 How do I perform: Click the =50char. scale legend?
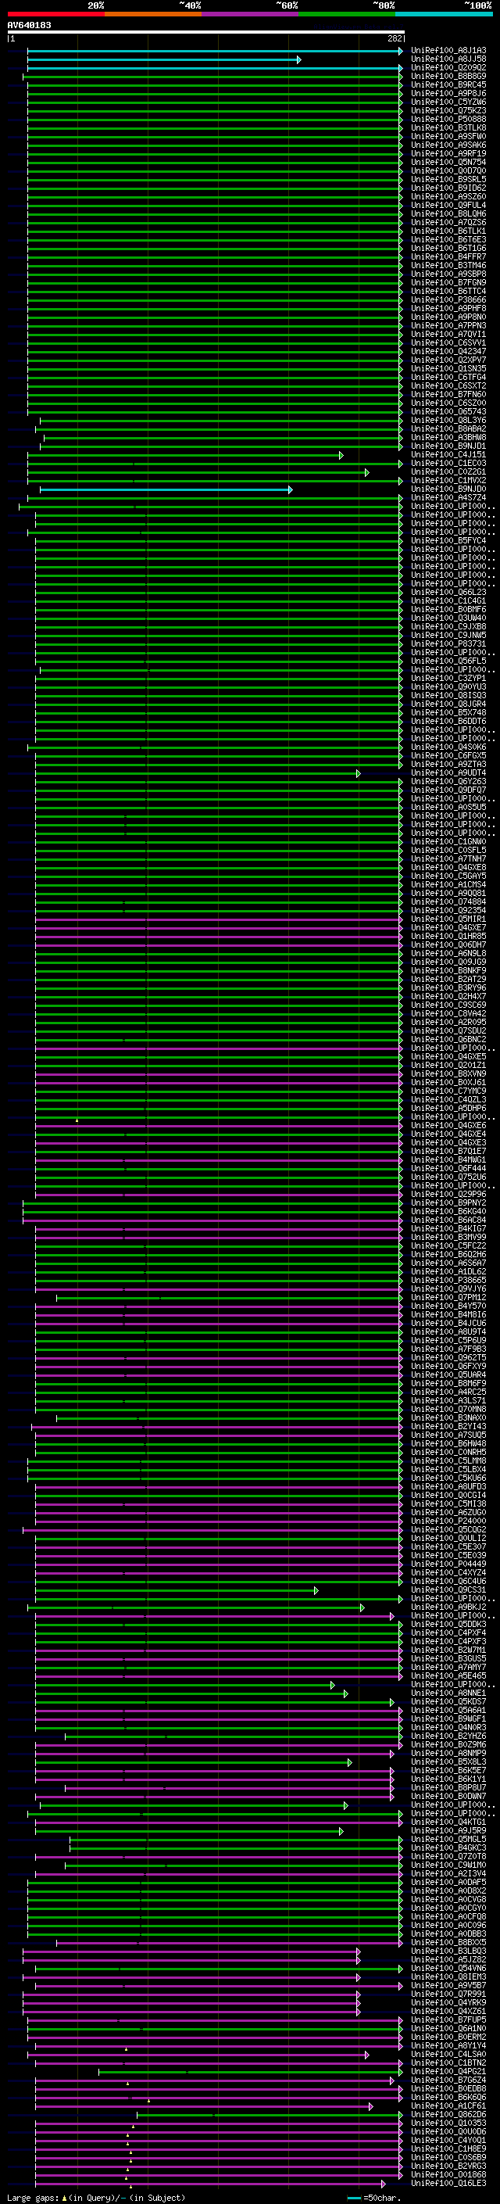pyautogui.click(x=373, y=2197)
